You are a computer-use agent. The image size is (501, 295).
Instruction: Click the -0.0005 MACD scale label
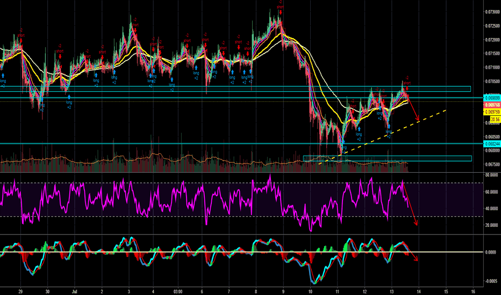(x=491, y=281)
